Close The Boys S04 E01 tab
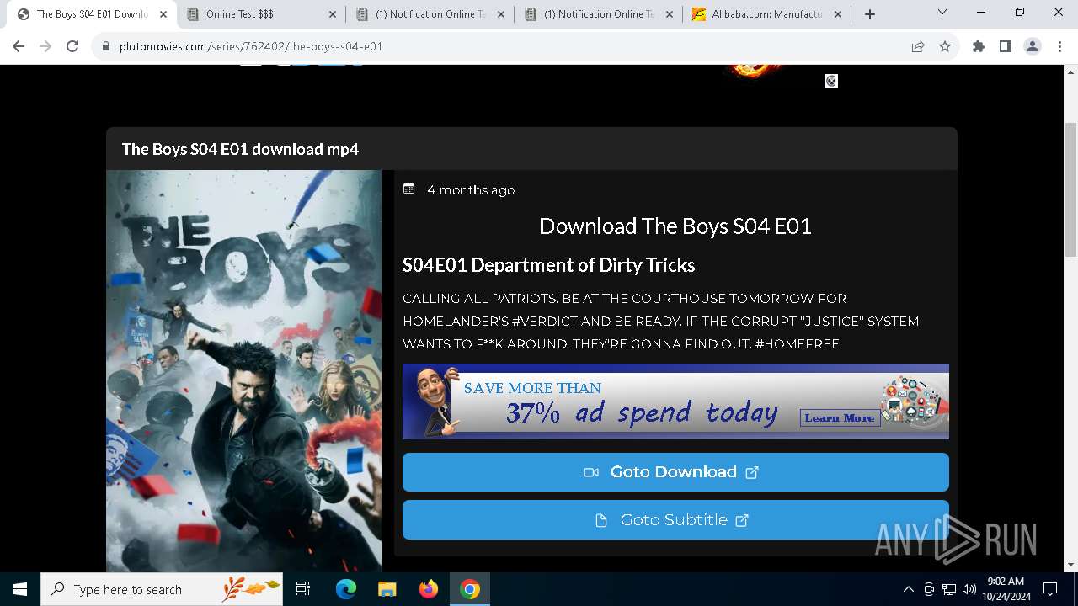The width and height of the screenshot is (1078, 606). click(163, 14)
